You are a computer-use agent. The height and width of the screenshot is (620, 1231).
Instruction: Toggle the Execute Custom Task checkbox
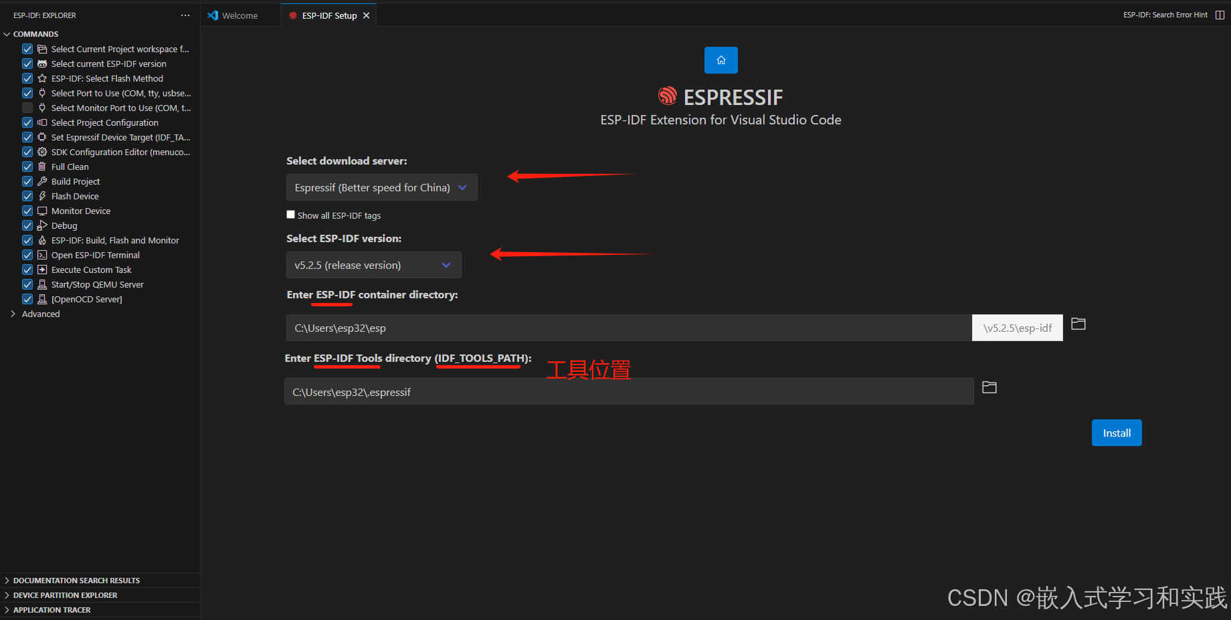click(x=27, y=270)
